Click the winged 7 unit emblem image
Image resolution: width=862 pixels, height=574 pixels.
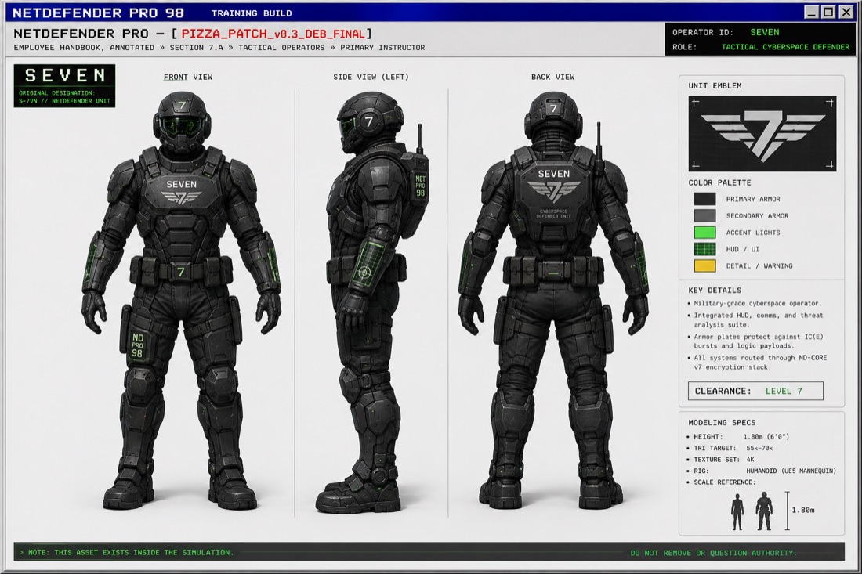(762, 133)
